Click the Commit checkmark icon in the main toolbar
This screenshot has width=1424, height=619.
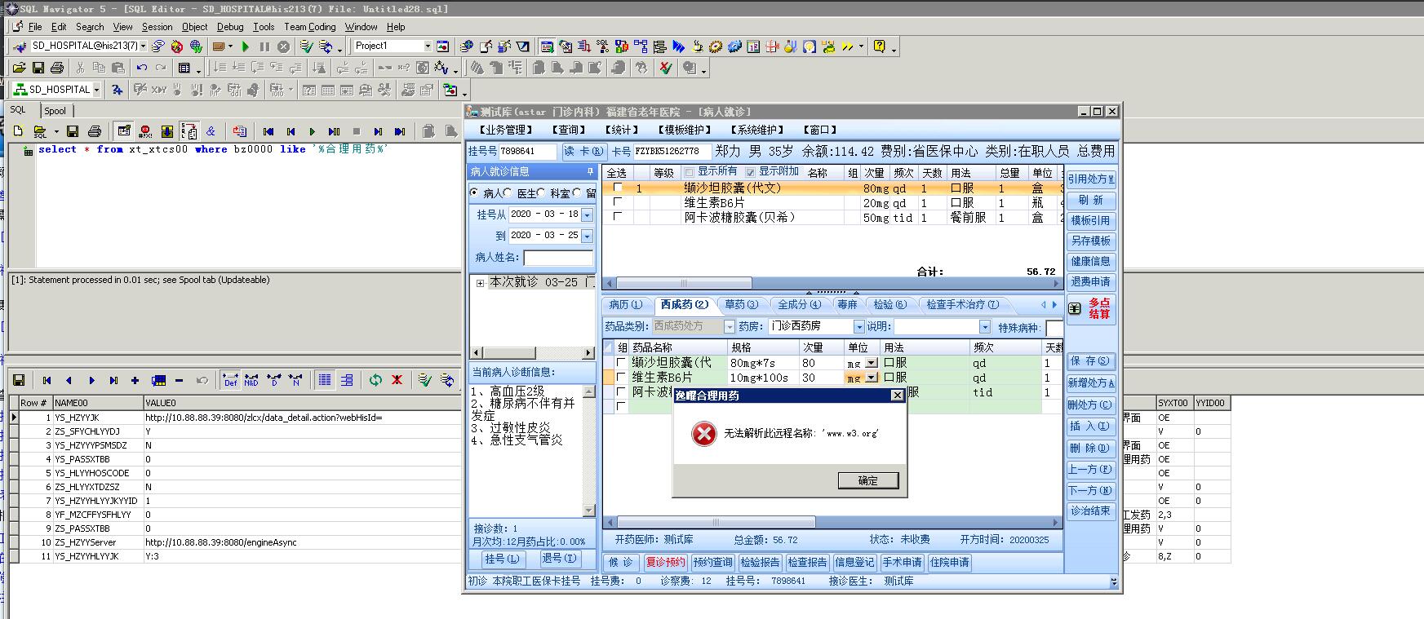[308, 46]
